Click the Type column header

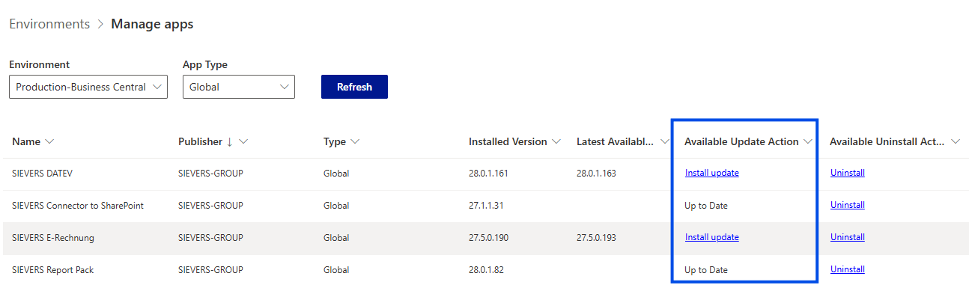[x=335, y=141]
